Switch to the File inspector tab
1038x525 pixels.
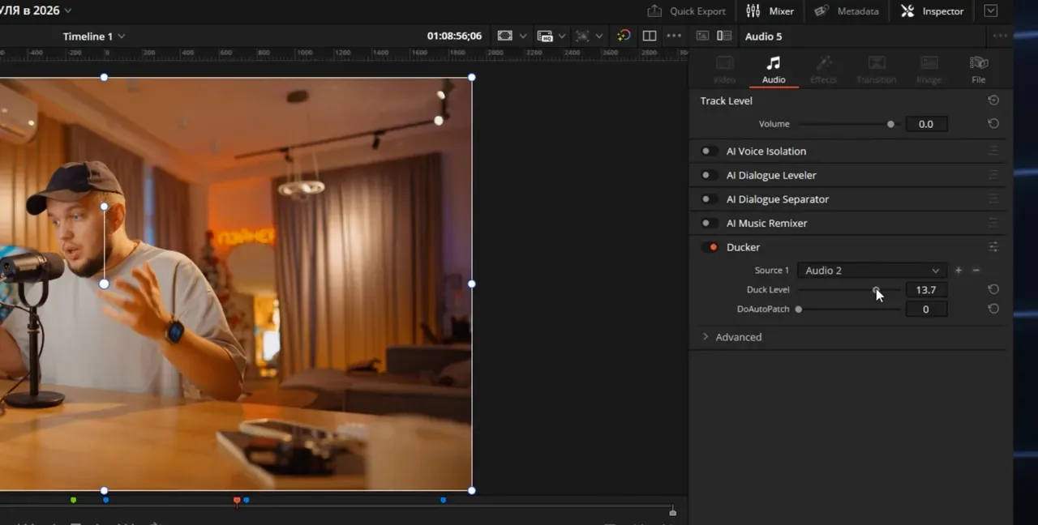click(x=979, y=70)
